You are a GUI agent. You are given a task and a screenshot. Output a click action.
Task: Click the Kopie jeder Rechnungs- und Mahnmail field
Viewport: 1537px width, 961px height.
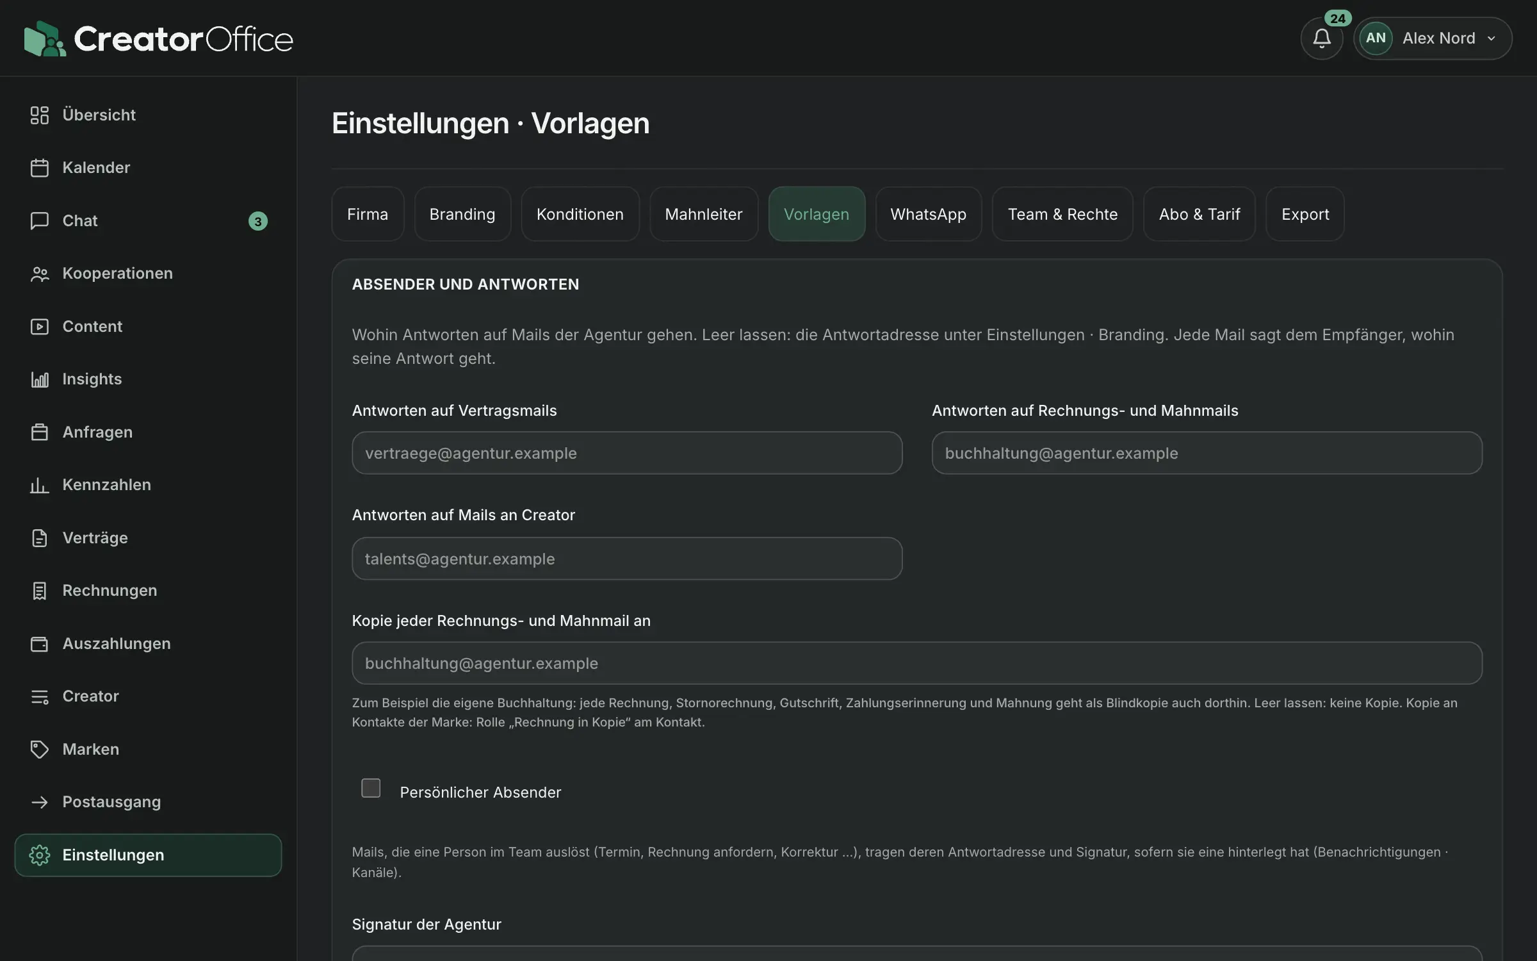pyautogui.click(x=917, y=663)
